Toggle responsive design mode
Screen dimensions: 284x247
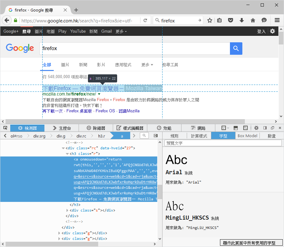pyautogui.click(x=245, y=128)
